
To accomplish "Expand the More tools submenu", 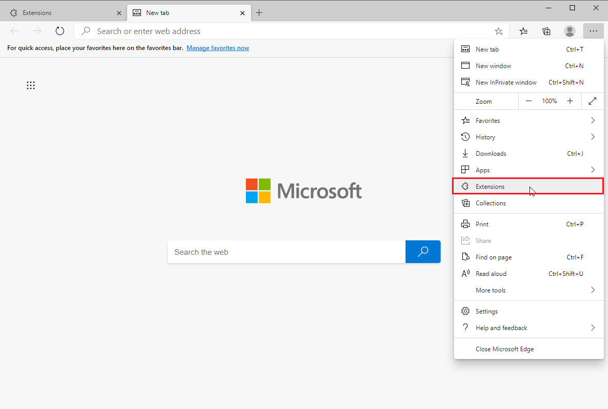I will [x=529, y=290].
